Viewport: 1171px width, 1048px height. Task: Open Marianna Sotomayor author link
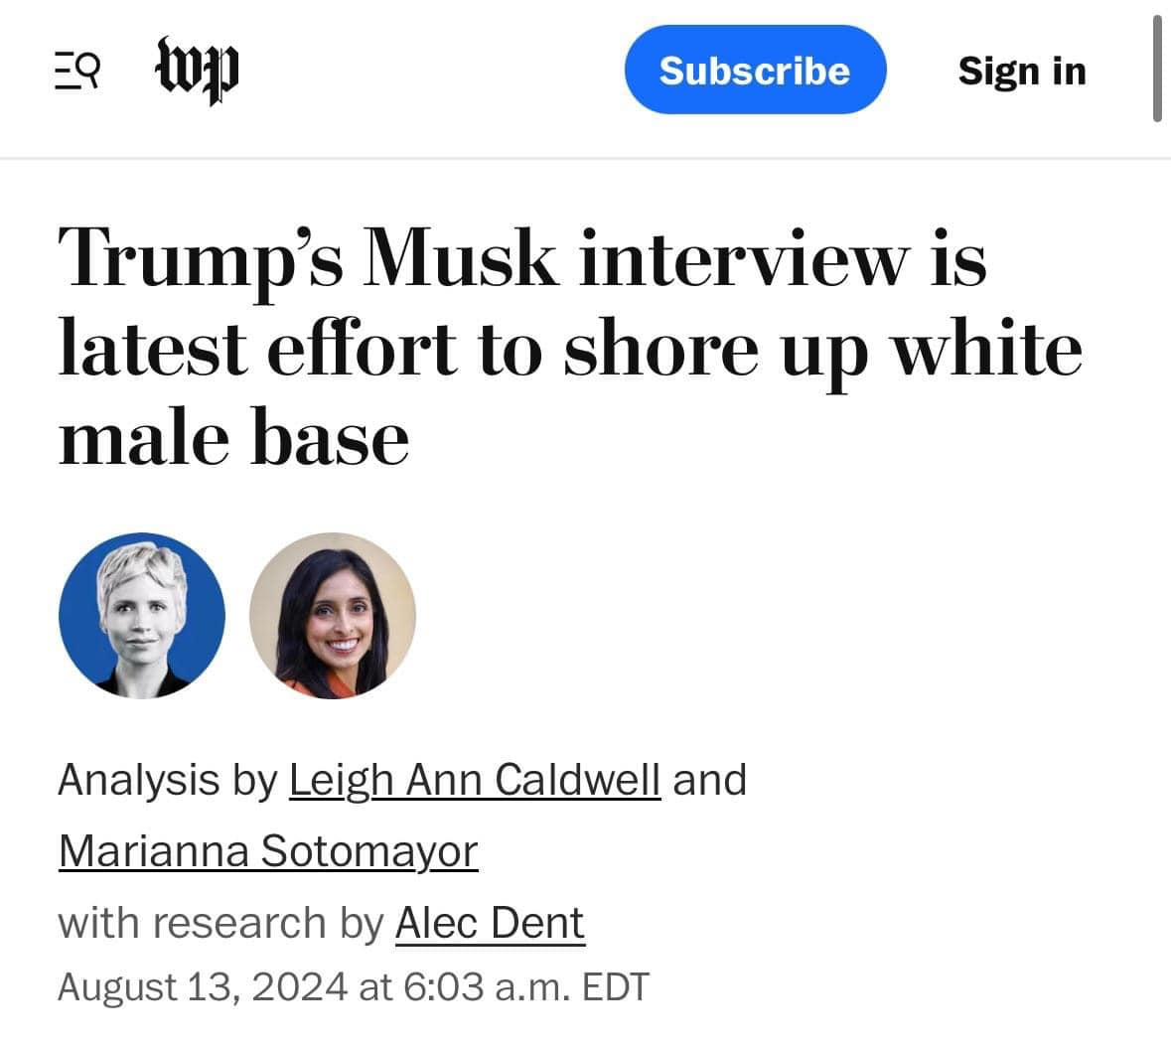268,851
